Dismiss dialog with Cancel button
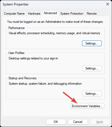112x127 pixels. pos(78,122)
